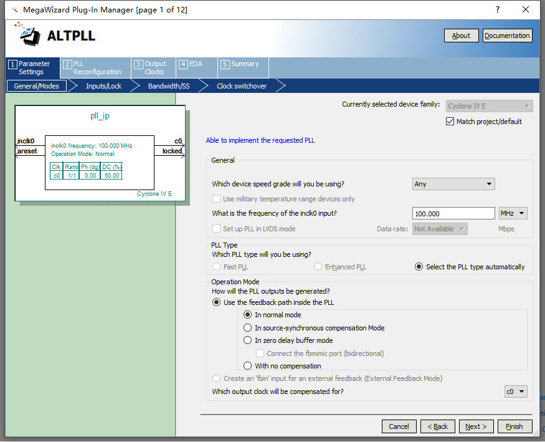Click the ALTPLL chip logo icon
Screen dimensions: 545x442
(x=27, y=34)
